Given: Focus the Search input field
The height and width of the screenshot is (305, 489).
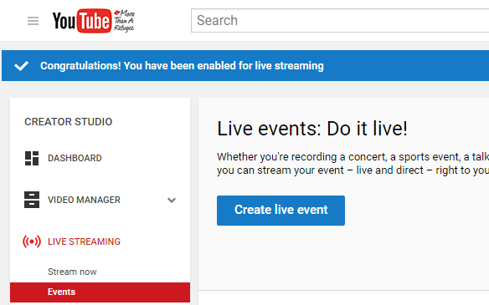Looking at the screenshot, I should pyautogui.click(x=340, y=21).
